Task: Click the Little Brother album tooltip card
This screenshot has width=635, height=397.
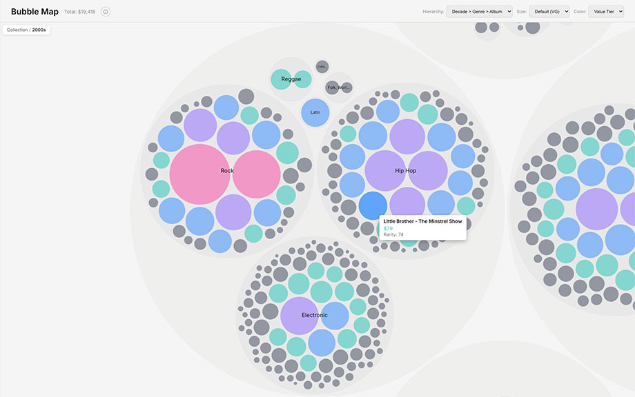Action: (422, 227)
